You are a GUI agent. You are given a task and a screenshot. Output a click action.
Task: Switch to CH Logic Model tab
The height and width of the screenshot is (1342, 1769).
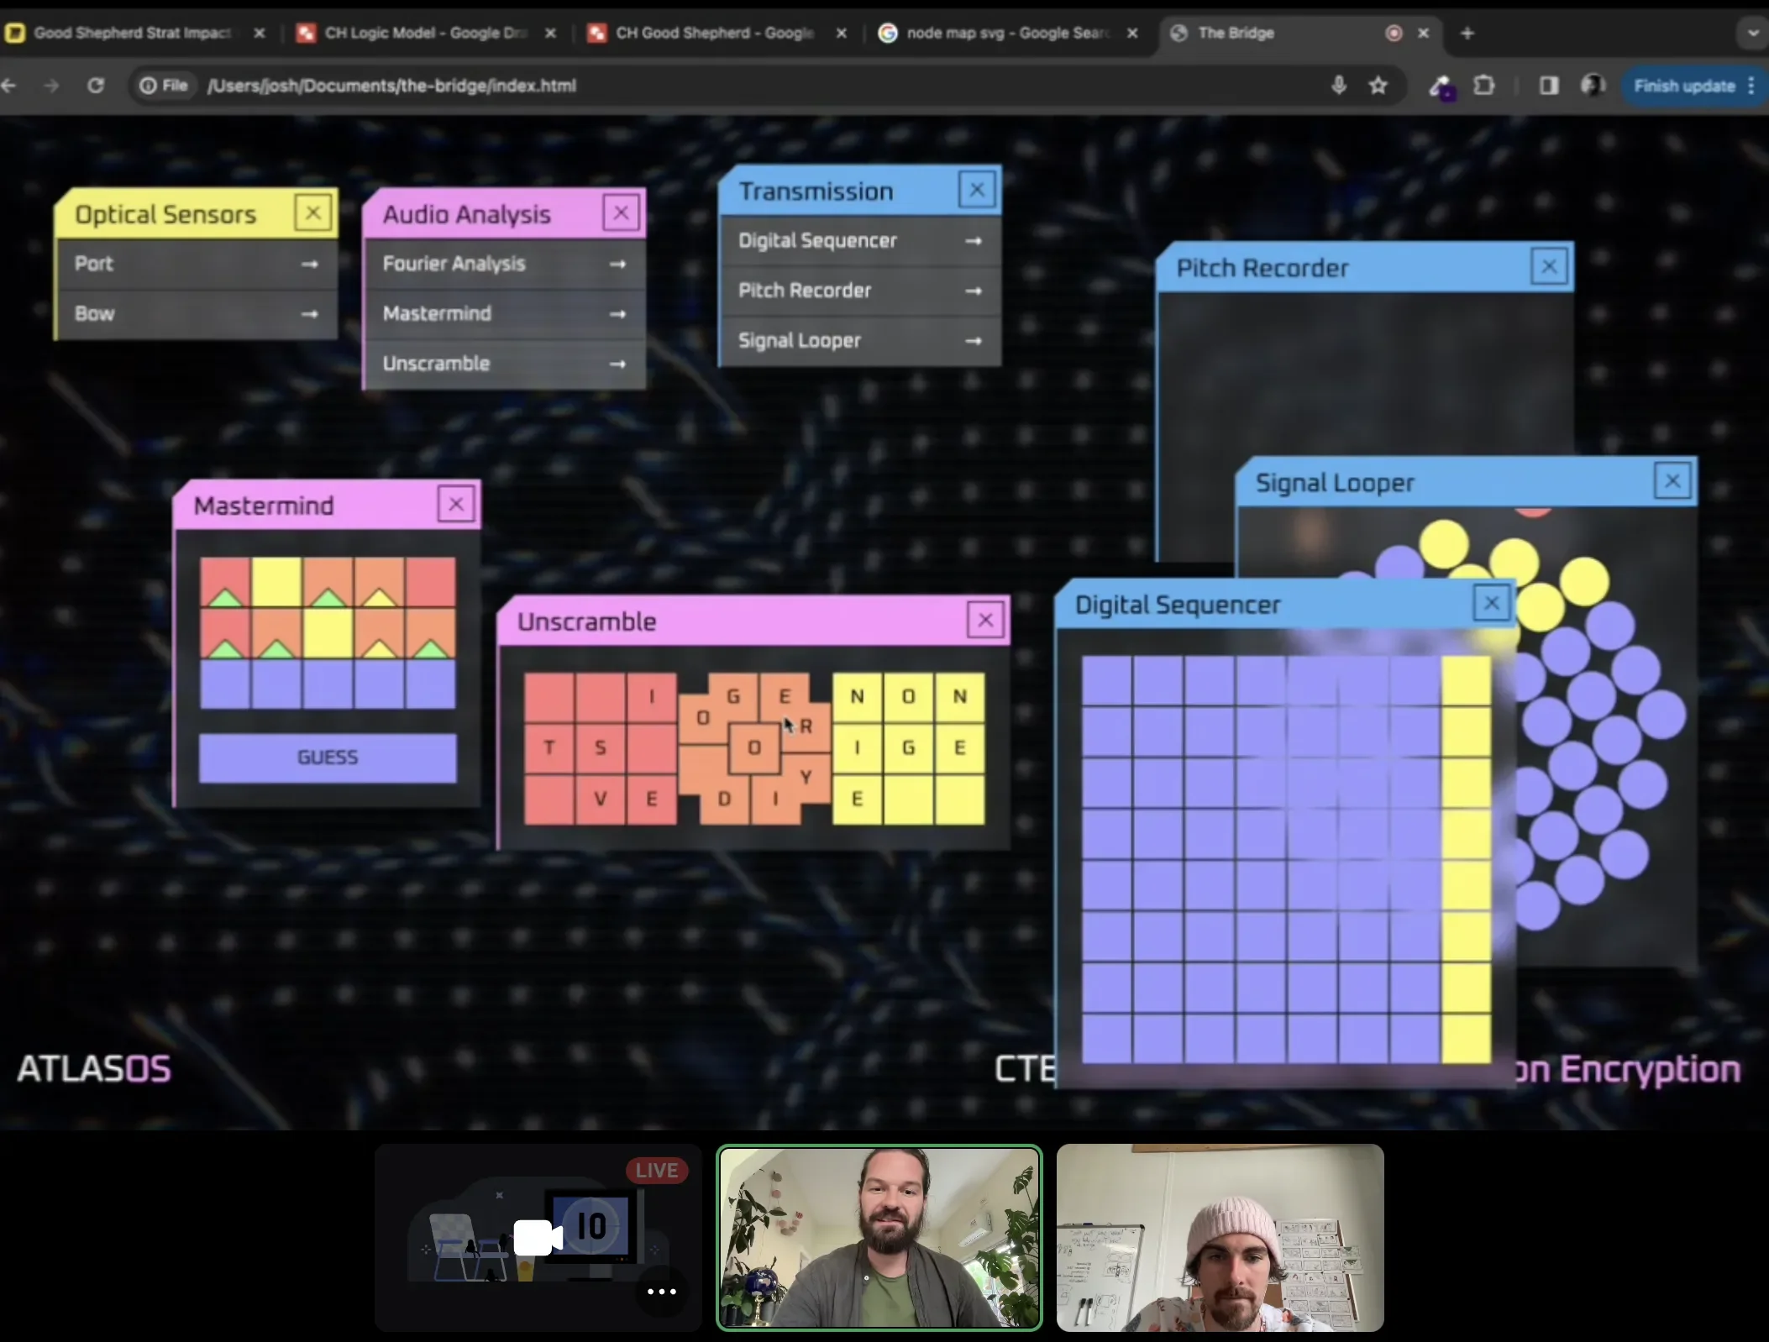click(x=424, y=33)
